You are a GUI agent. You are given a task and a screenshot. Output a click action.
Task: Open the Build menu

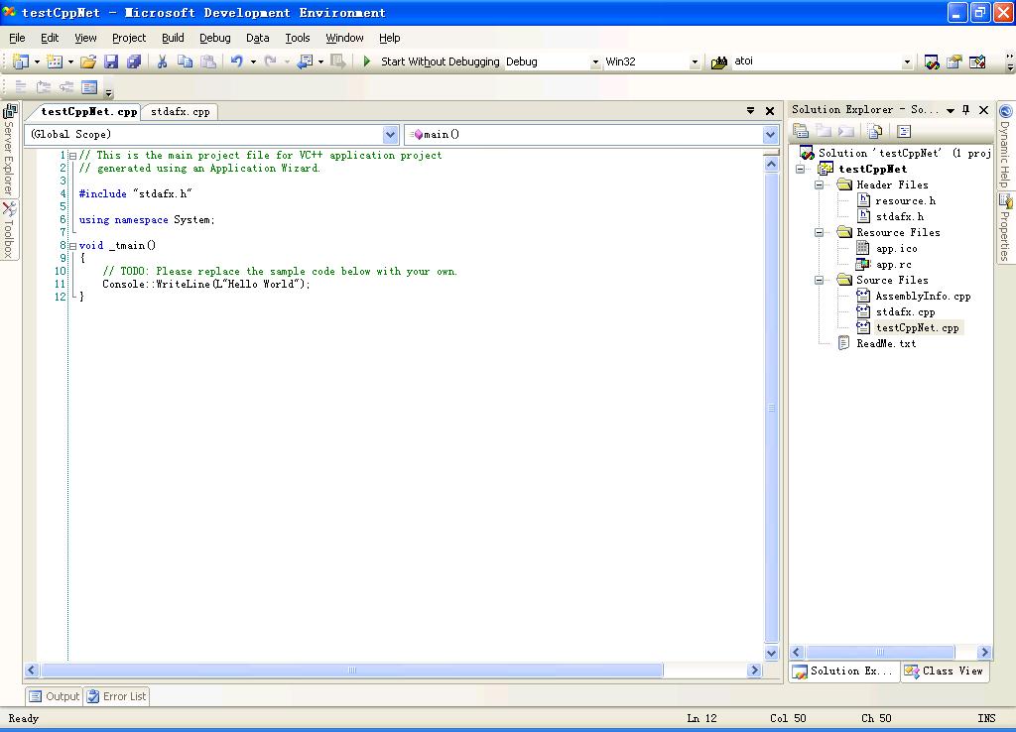173,38
